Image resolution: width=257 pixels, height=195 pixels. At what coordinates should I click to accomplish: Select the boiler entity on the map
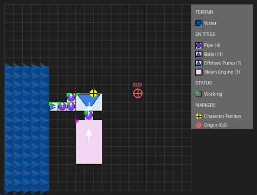89,102
